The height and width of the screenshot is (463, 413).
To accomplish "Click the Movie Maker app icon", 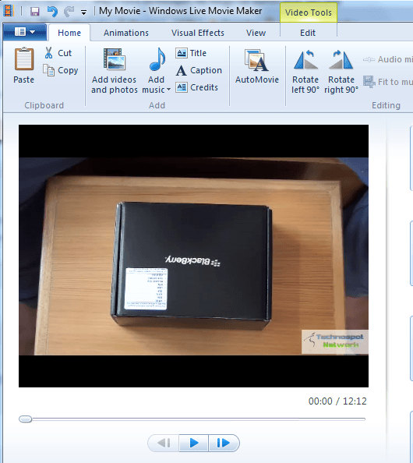I will (9, 11).
